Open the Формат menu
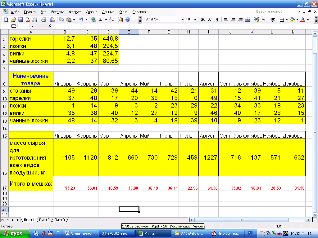This screenshot has width=318, height=238. [75, 12]
